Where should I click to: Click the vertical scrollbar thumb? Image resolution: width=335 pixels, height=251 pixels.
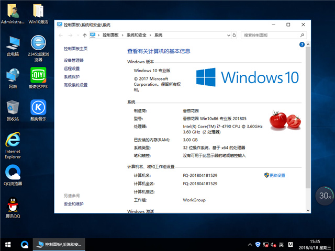click(x=308, y=118)
